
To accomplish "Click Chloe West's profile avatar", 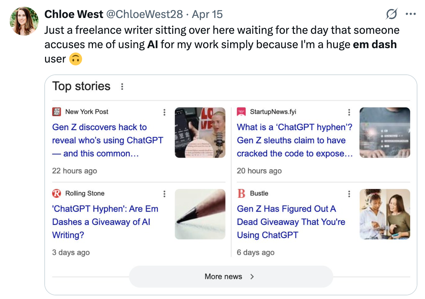I will pos(24,21).
